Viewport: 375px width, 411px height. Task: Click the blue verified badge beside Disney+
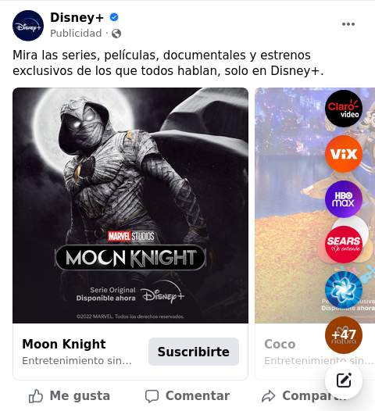click(114, 17)
